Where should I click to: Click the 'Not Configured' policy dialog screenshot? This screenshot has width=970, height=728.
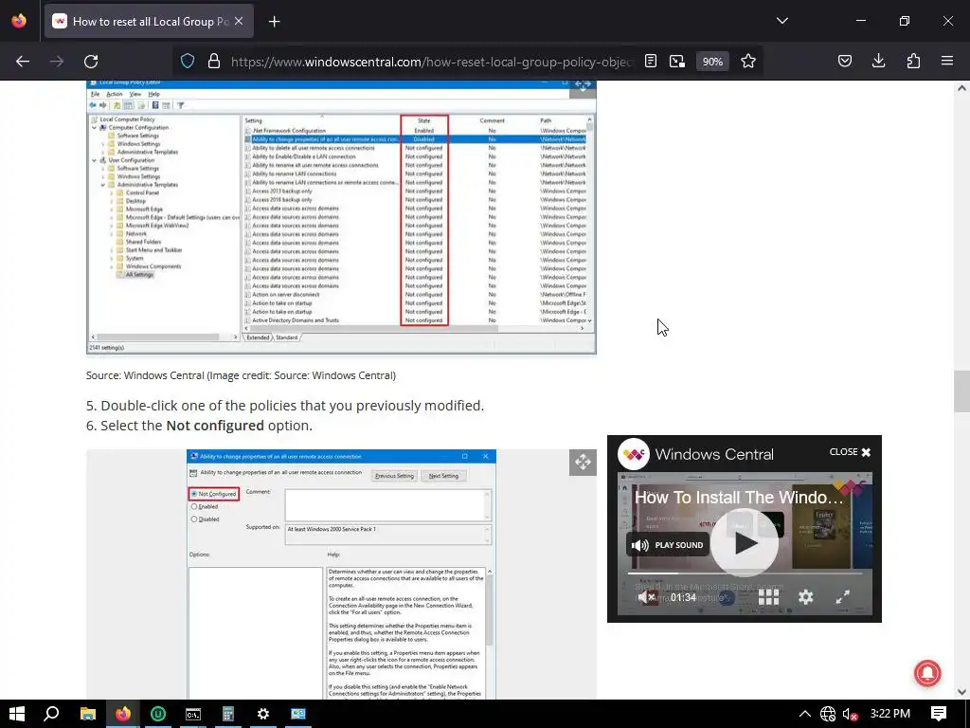pos(341,574)
